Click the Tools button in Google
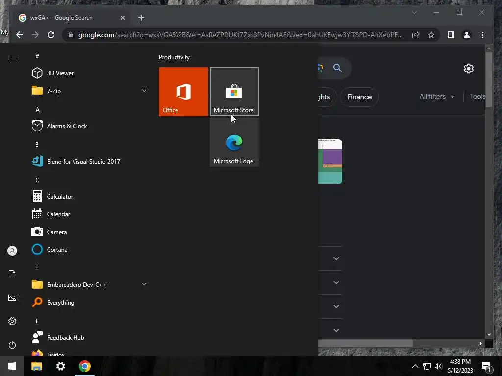 [477, 96]
